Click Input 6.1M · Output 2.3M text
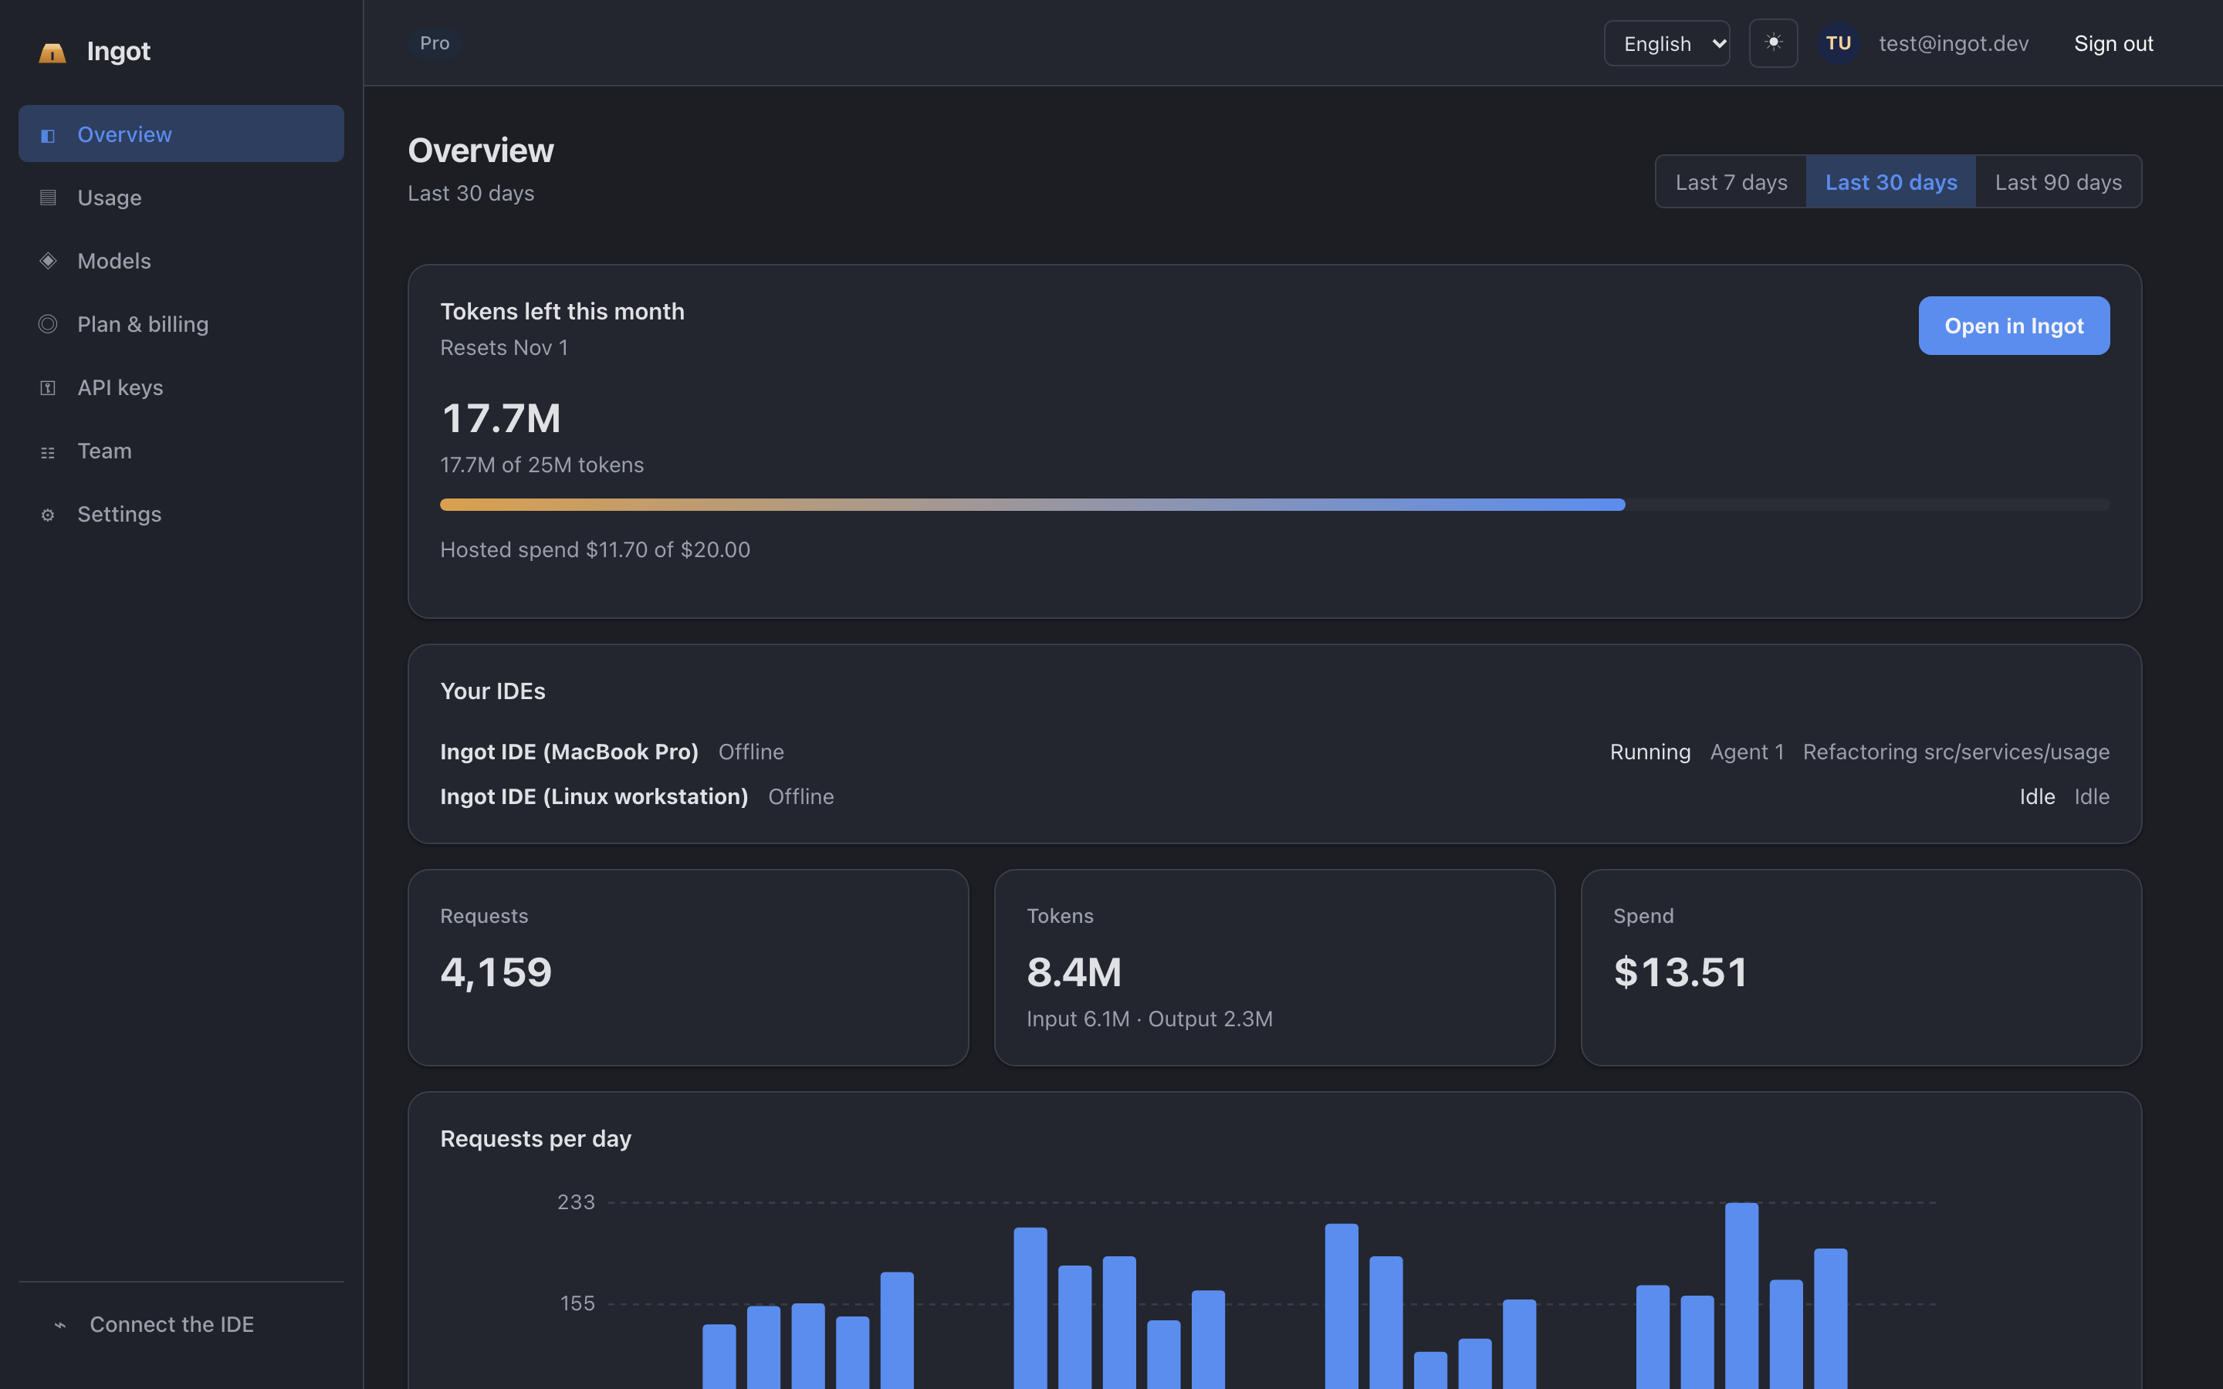The image size is (2223, 1389). tap(1149, 1019)
